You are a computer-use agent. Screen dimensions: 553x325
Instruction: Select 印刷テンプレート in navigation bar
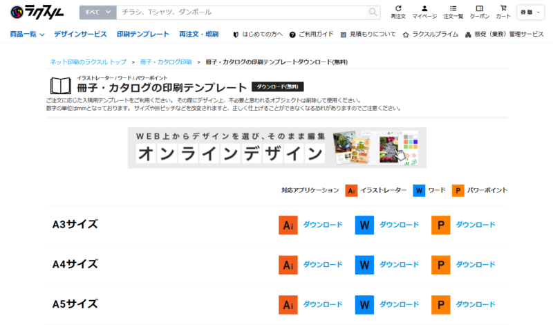[x=143, y=34]
